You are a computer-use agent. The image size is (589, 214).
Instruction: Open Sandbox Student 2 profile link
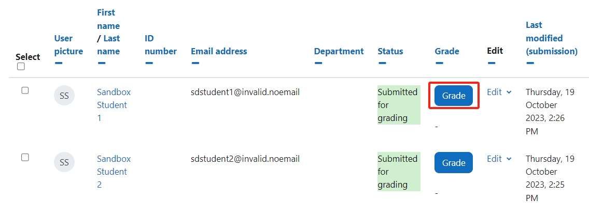[x=114, y=172]
